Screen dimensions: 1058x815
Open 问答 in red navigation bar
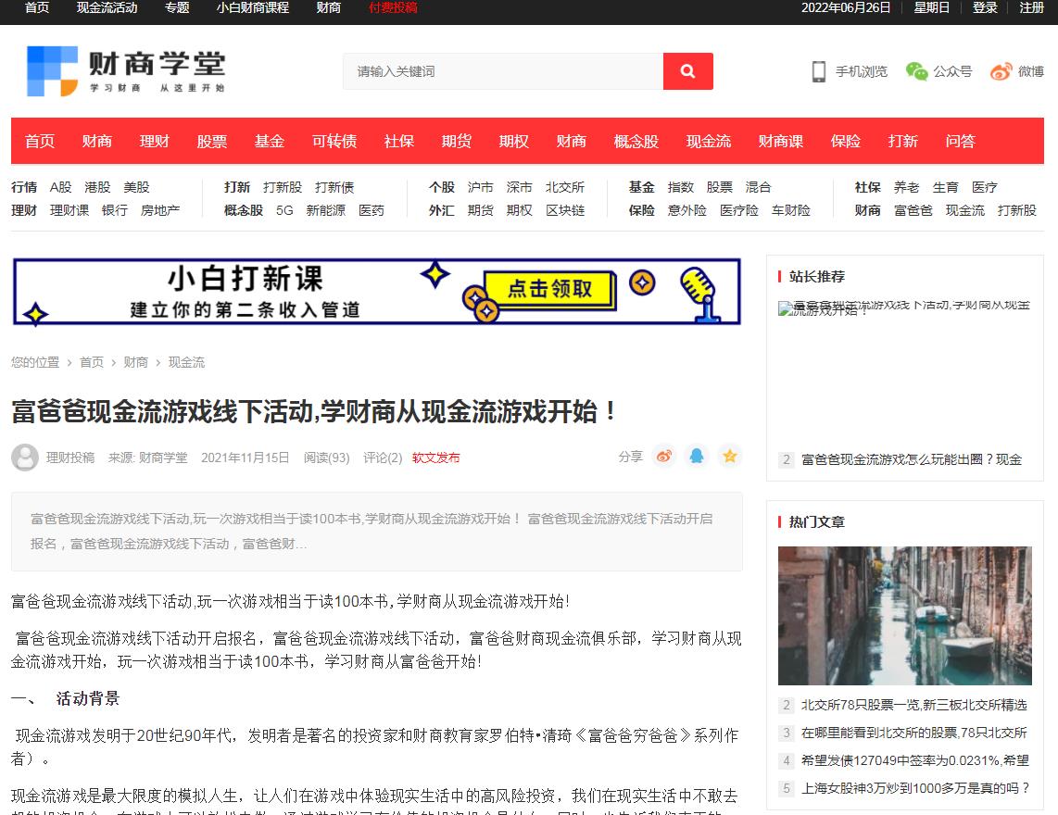click(x=960, y=141)
